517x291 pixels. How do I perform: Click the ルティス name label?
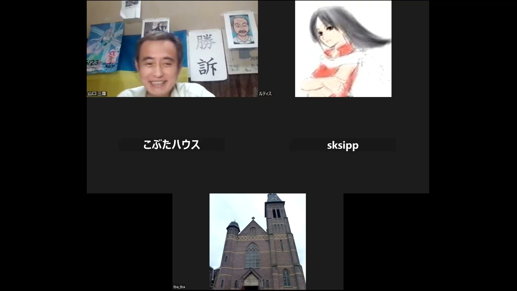[x=265, y=94]
